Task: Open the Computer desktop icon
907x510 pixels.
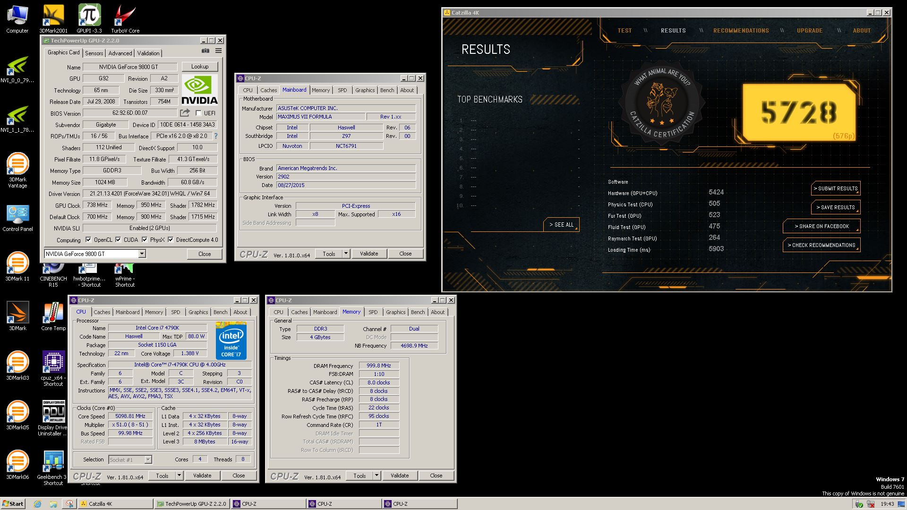Action: point(17,19)
